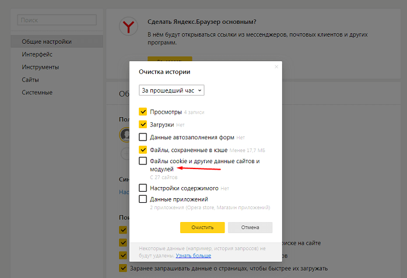Screen dimensions: 407x278
Task: Click the Очистить button
Action: pyautogui.click(x=202, y=227)
